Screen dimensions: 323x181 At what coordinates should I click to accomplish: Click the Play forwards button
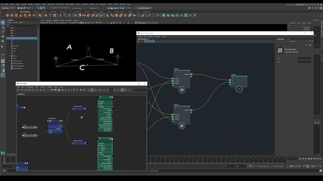311,159
